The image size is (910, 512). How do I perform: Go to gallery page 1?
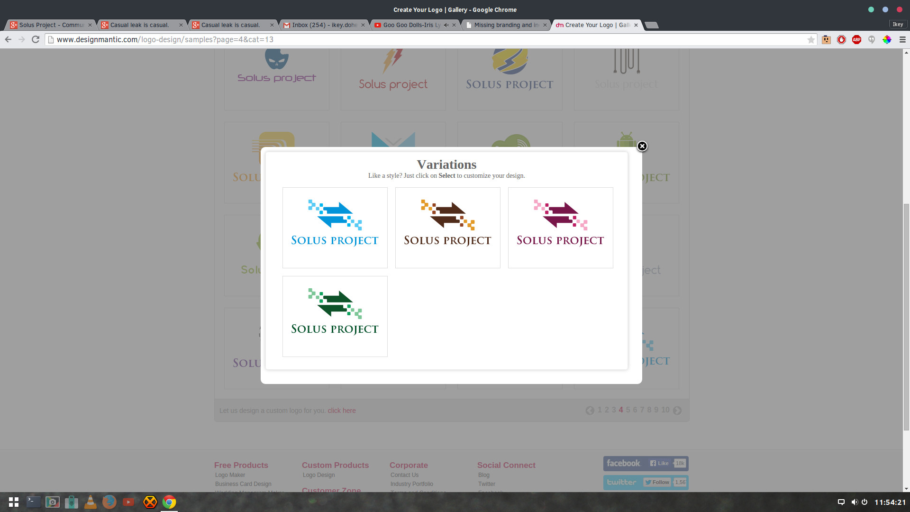click(x=600, y=410)
